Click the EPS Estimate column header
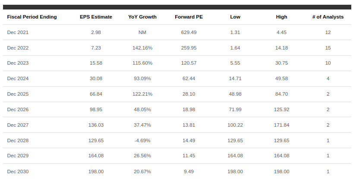The image size is (356, 181). (x=96, y=17)
